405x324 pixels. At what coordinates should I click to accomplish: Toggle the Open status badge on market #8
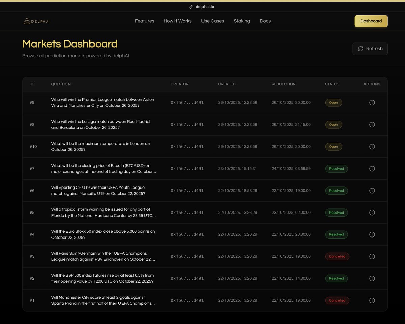(333, 124)
